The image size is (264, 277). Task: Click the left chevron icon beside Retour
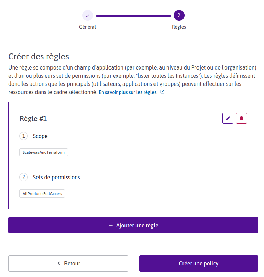(59, 263)
